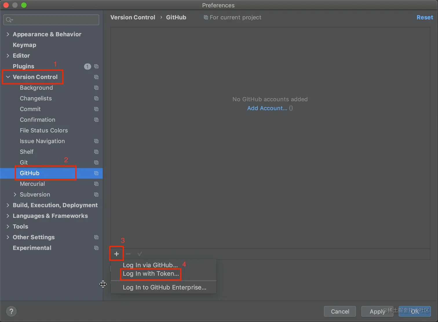This screenshot has height=322, width=438.
Task: Click the Apply button
Action: 377,311
